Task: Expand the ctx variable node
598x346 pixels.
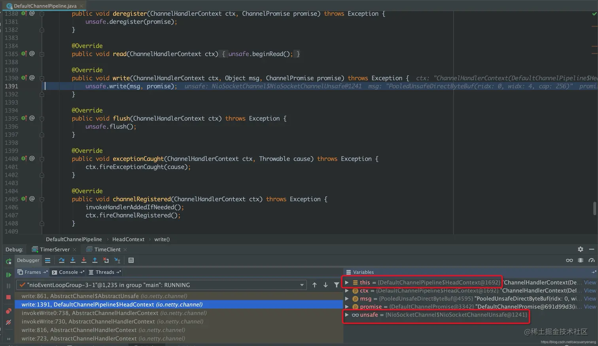Action: [347, 291]
